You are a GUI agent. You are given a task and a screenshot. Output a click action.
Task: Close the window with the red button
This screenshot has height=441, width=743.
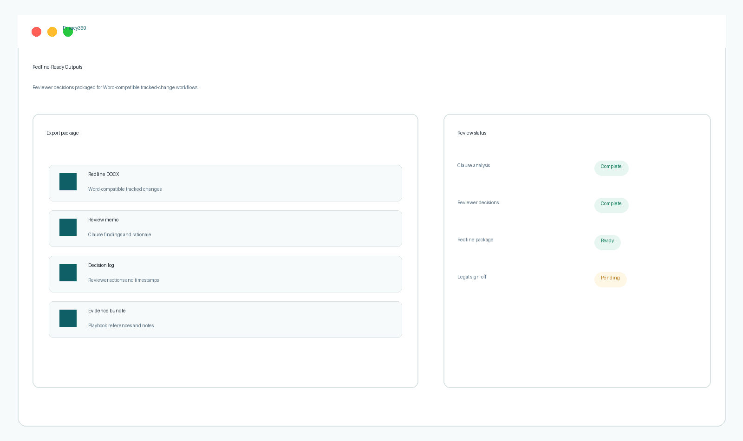point(37,32)
